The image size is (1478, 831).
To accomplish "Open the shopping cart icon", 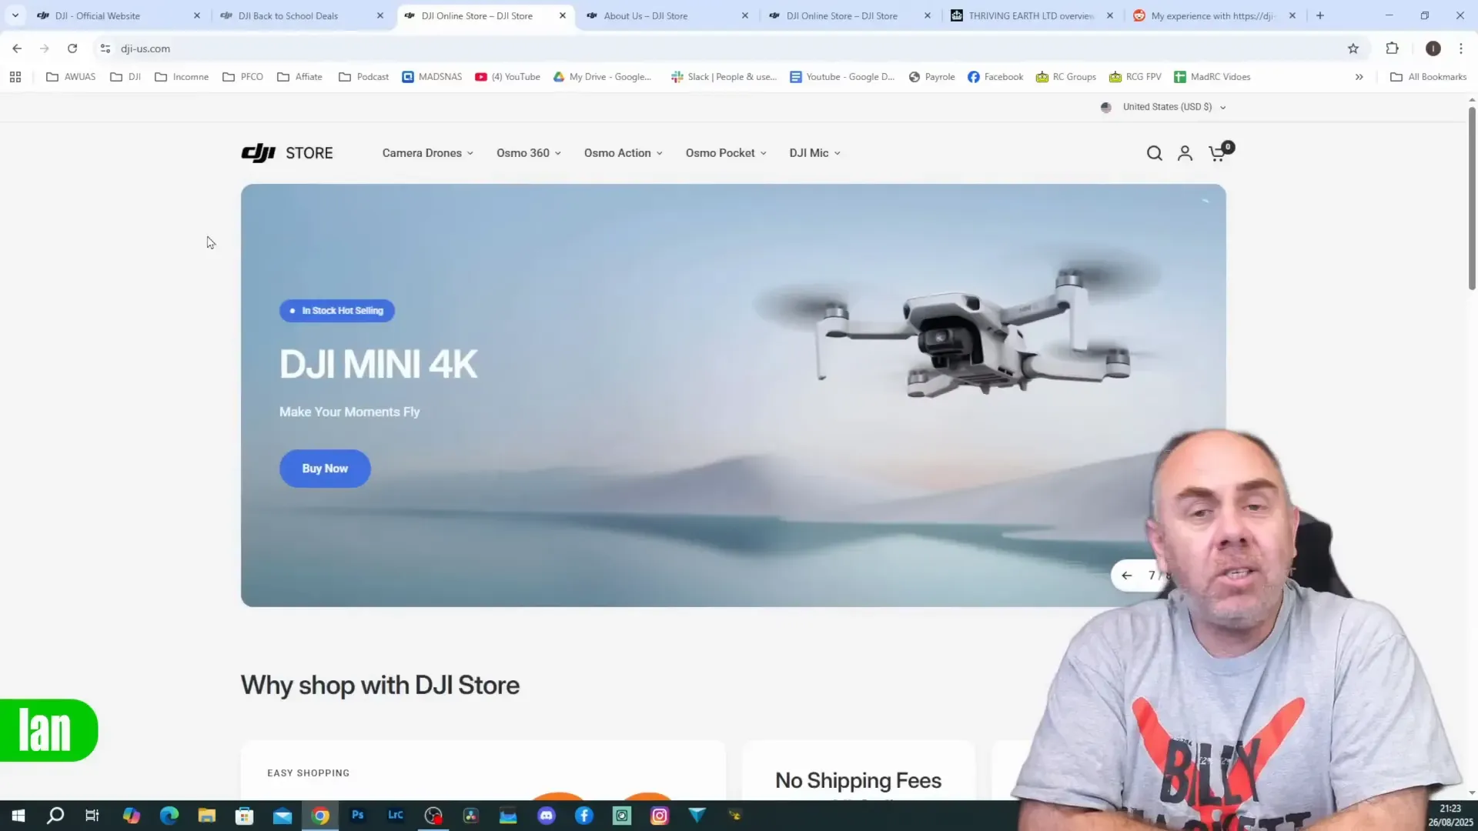I will coord(1219,152).
